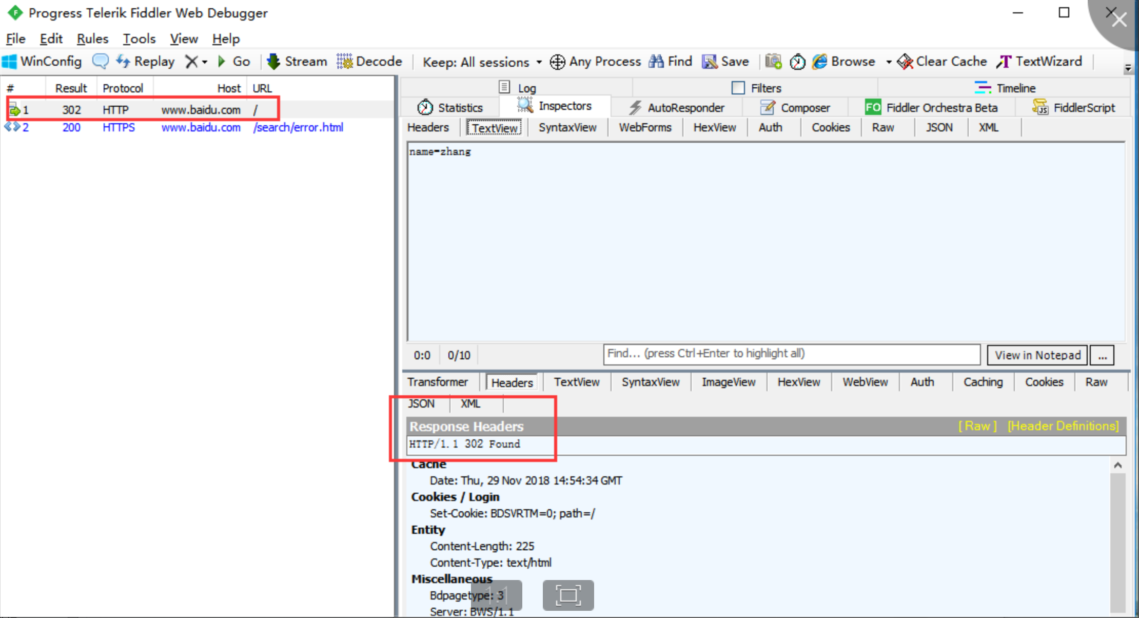Select the Inspectors tab
1139x618 pixels.
pyautogui.click(x=555, y=106)
